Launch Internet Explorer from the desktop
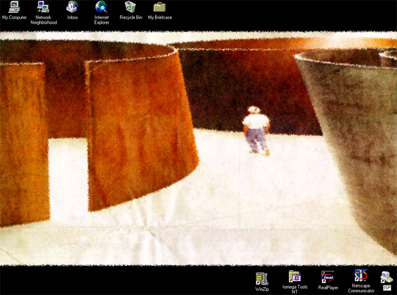397x295 pixels. tap(101, 7)
